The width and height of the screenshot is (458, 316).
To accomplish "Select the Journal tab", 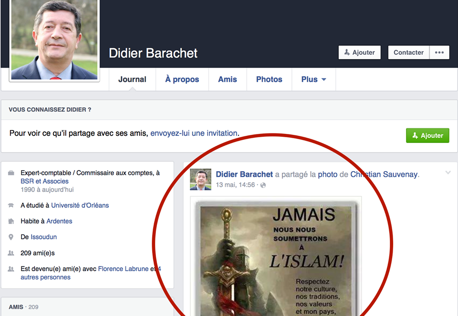I will pyautogui.click(x=132, y=80).
